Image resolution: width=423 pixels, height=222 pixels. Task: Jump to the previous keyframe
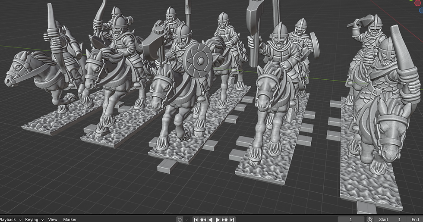[203, 219]
